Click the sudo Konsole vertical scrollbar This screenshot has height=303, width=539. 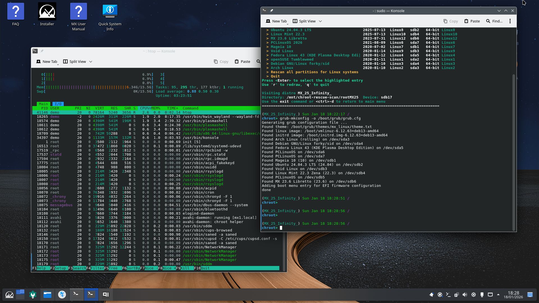(x=514, y=151)
